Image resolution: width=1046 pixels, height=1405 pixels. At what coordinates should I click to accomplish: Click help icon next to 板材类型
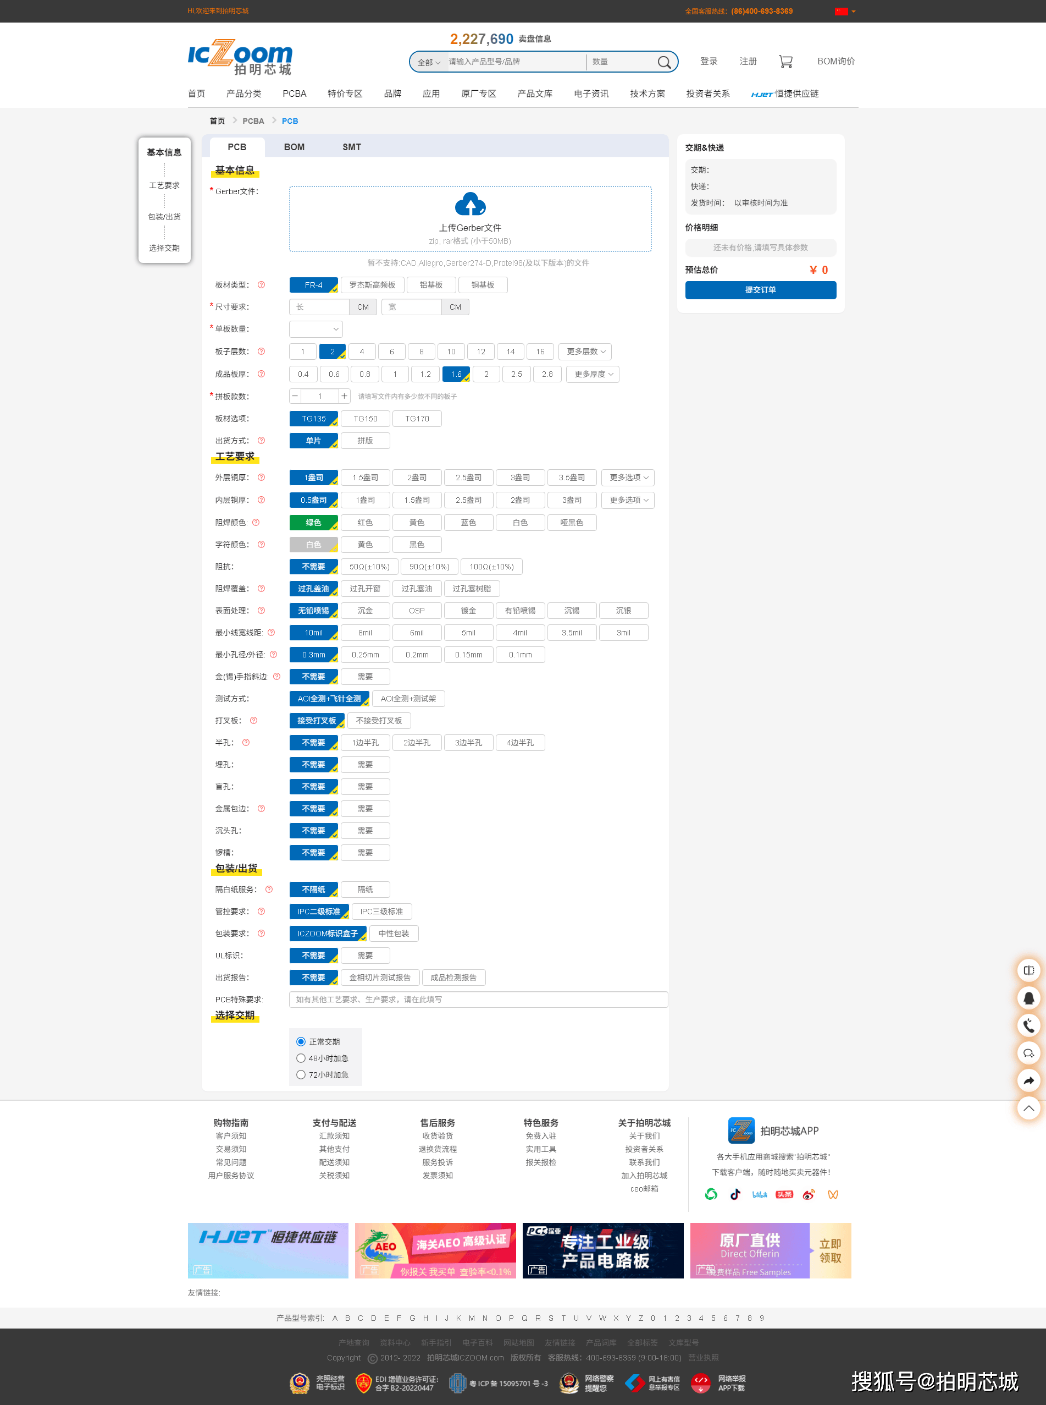(x=261, y=285)
